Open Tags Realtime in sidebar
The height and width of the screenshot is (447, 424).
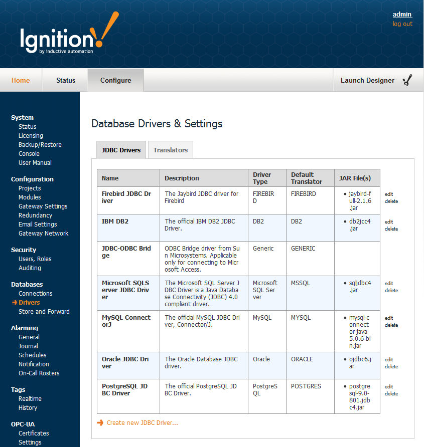[x=30, y=399]
